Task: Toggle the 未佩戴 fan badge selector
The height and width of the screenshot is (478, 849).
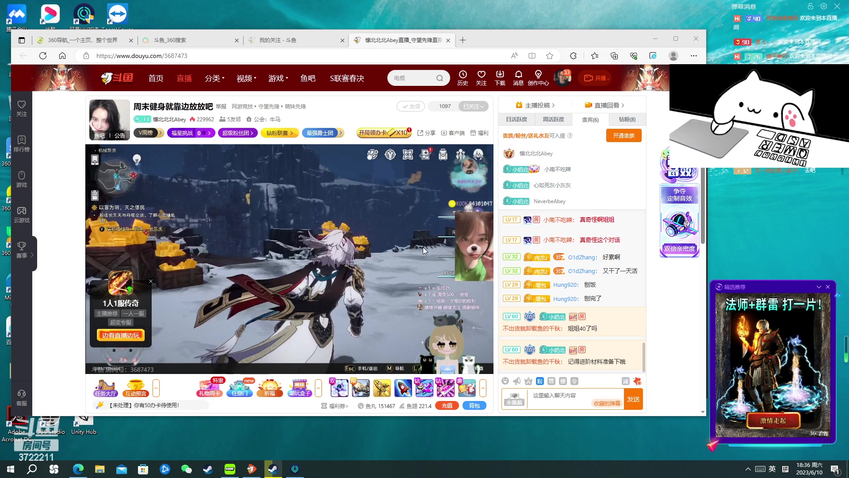Action: click(x=514, y=399)
